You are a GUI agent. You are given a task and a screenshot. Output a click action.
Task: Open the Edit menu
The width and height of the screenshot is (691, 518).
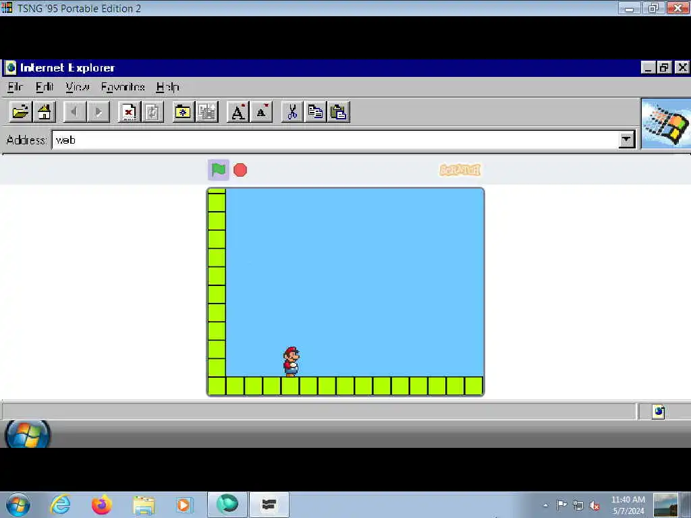(x=45, y=87)
